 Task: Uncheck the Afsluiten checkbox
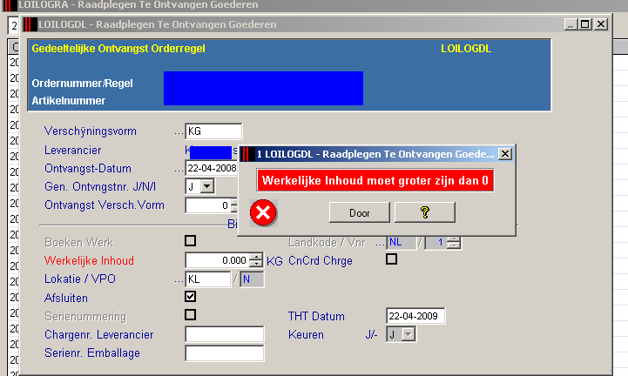point(190,296)
